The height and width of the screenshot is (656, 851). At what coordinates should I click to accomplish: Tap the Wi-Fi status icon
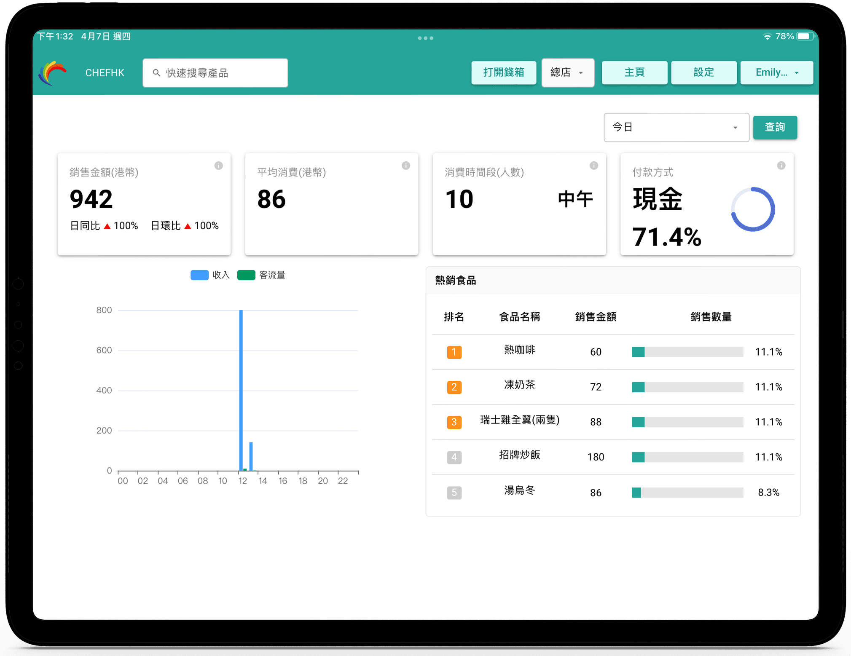pos(767,37)
